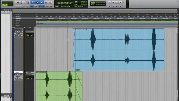Click the Rewind button
Image resolution: width=179 pixels, height=101 pixels.
click(x=113, y=6)
